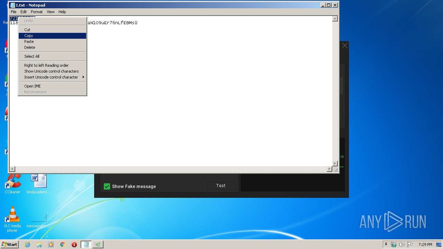Open kindacademi Word document on desktop

[x=38, y=184]
